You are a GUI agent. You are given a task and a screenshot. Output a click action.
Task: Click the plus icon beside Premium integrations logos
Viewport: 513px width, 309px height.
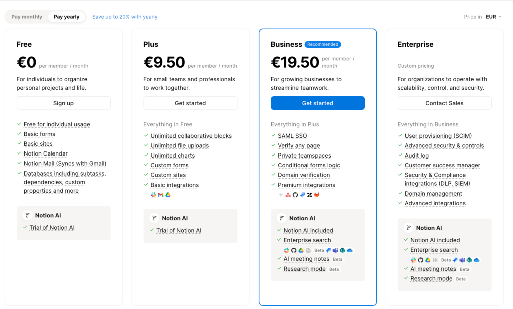(281, 195)
